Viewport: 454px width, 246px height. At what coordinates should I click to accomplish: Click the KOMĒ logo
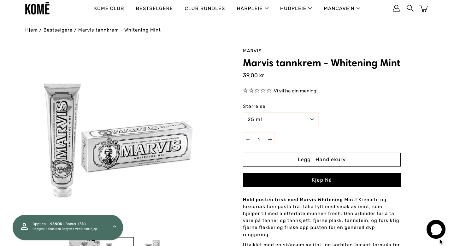[x=37, y=8]
